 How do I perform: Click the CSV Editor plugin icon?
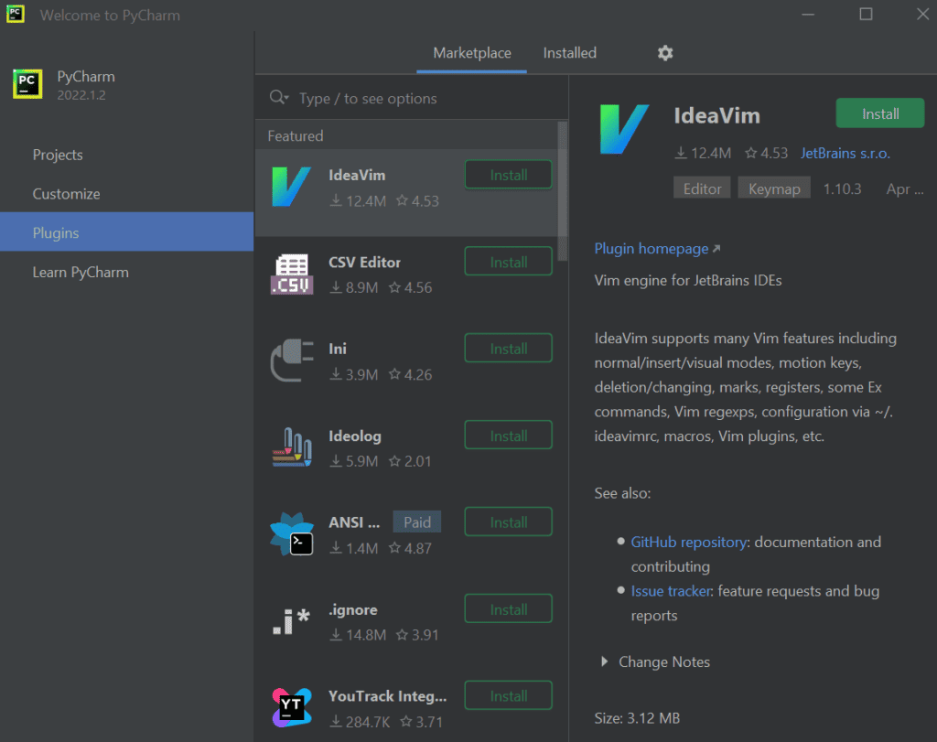coord(292,274)
